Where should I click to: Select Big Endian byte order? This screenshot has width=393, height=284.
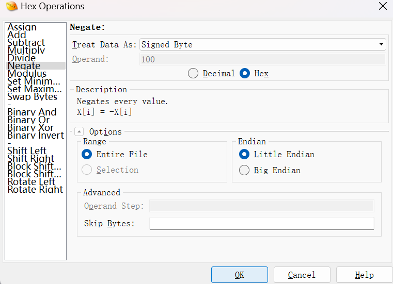[x=244, y=170]
